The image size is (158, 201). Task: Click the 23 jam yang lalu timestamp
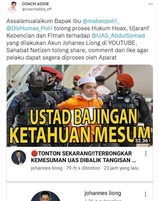121,168
